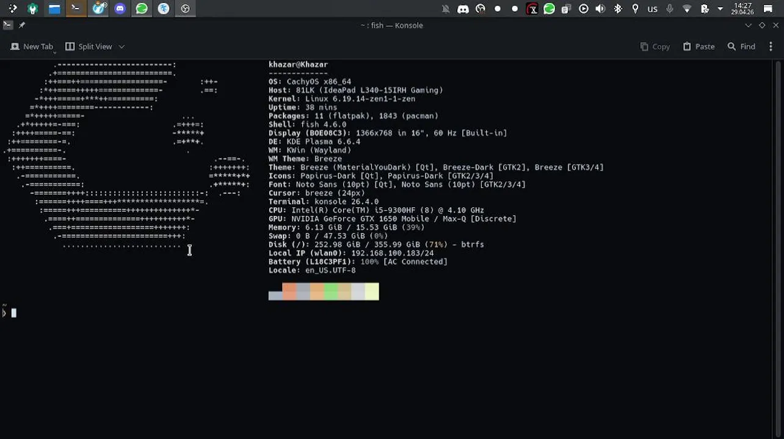Toggle the pin window on all desktops
This screenshot has width=784, height=439.
tap(22, 25)
